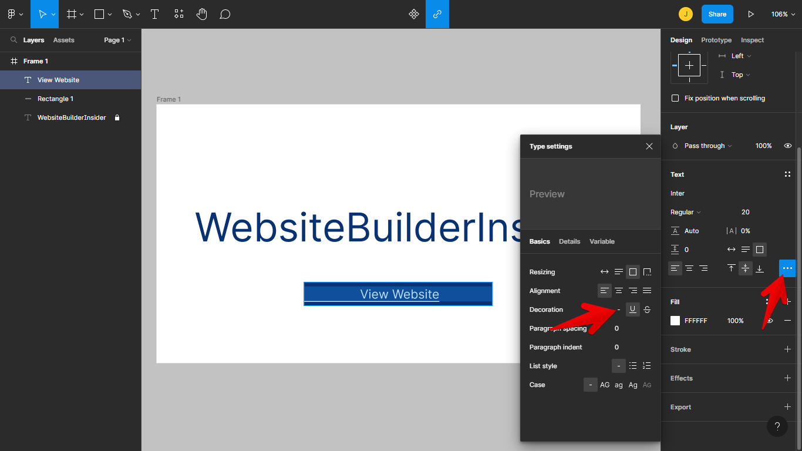
Task: Open the Page 1 dropdown
Action: [x=117, y=40]
